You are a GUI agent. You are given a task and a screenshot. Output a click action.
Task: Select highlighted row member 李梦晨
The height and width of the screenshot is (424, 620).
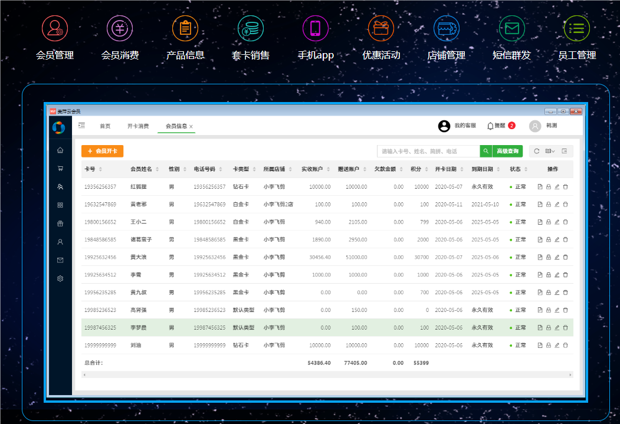click(139, 327)
